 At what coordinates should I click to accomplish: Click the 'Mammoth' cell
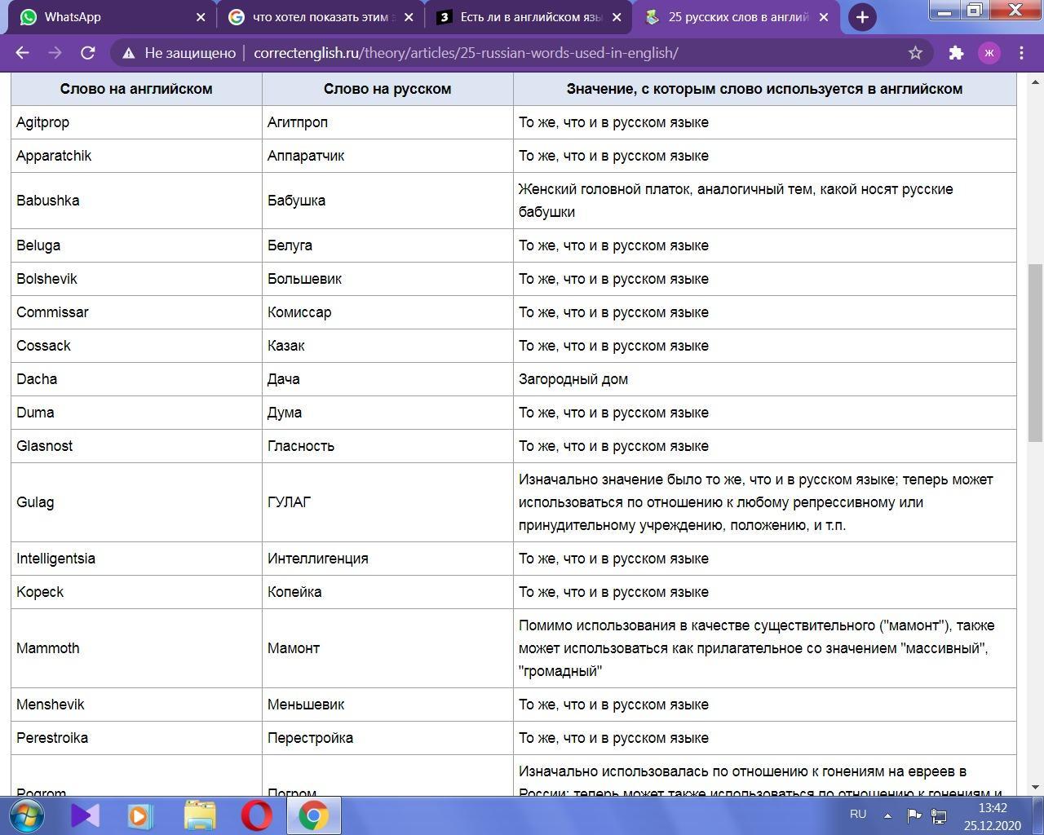(136, 648)
